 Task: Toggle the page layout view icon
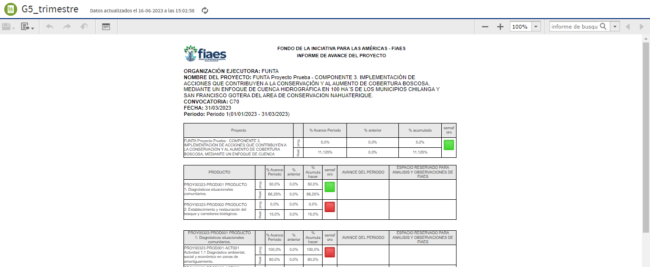click(x=106, y=27)
